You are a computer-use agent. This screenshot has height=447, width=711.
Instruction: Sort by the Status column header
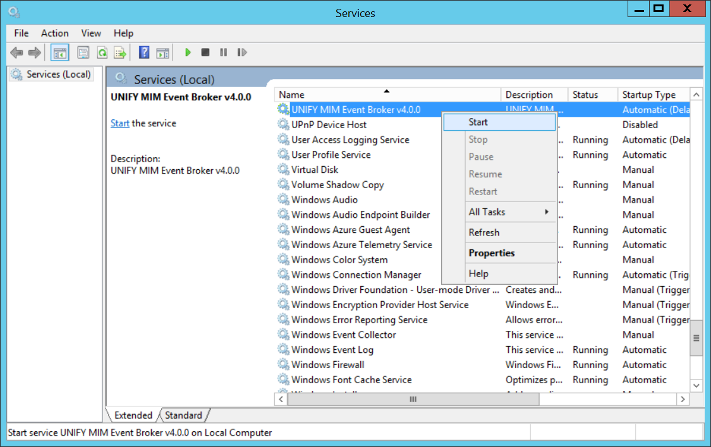593,94
